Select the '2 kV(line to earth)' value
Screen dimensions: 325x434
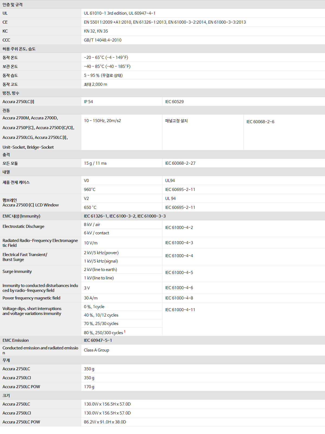pyautogui.click(x=100, y=270)
